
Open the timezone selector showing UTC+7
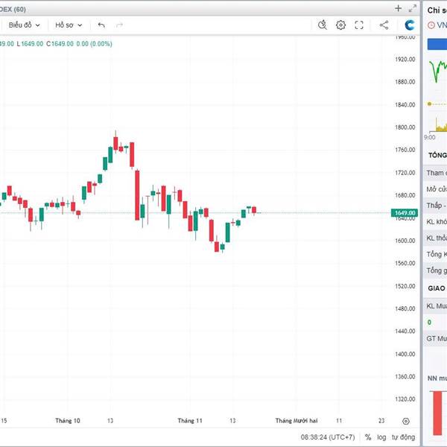coord(327,437)
